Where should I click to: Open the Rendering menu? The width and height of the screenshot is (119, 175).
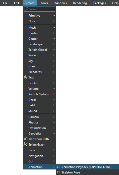(80, 3)
